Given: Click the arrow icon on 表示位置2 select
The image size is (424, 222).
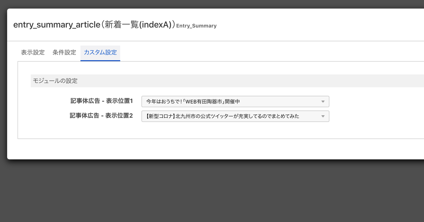Looking at the screenshot, I should pos(323,116).
